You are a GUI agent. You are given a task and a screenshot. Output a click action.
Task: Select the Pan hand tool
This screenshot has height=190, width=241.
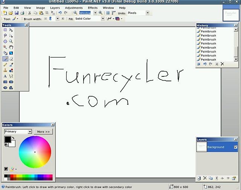tap(11, 47)
